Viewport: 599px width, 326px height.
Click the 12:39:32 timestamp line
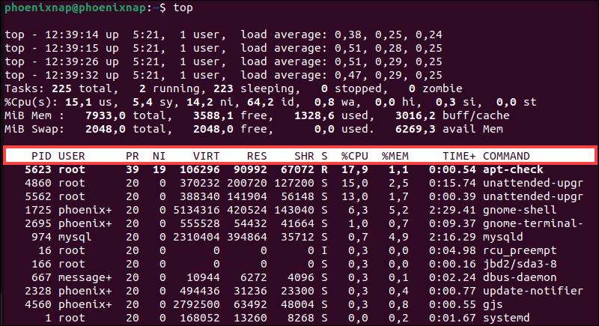coord(223,75)
